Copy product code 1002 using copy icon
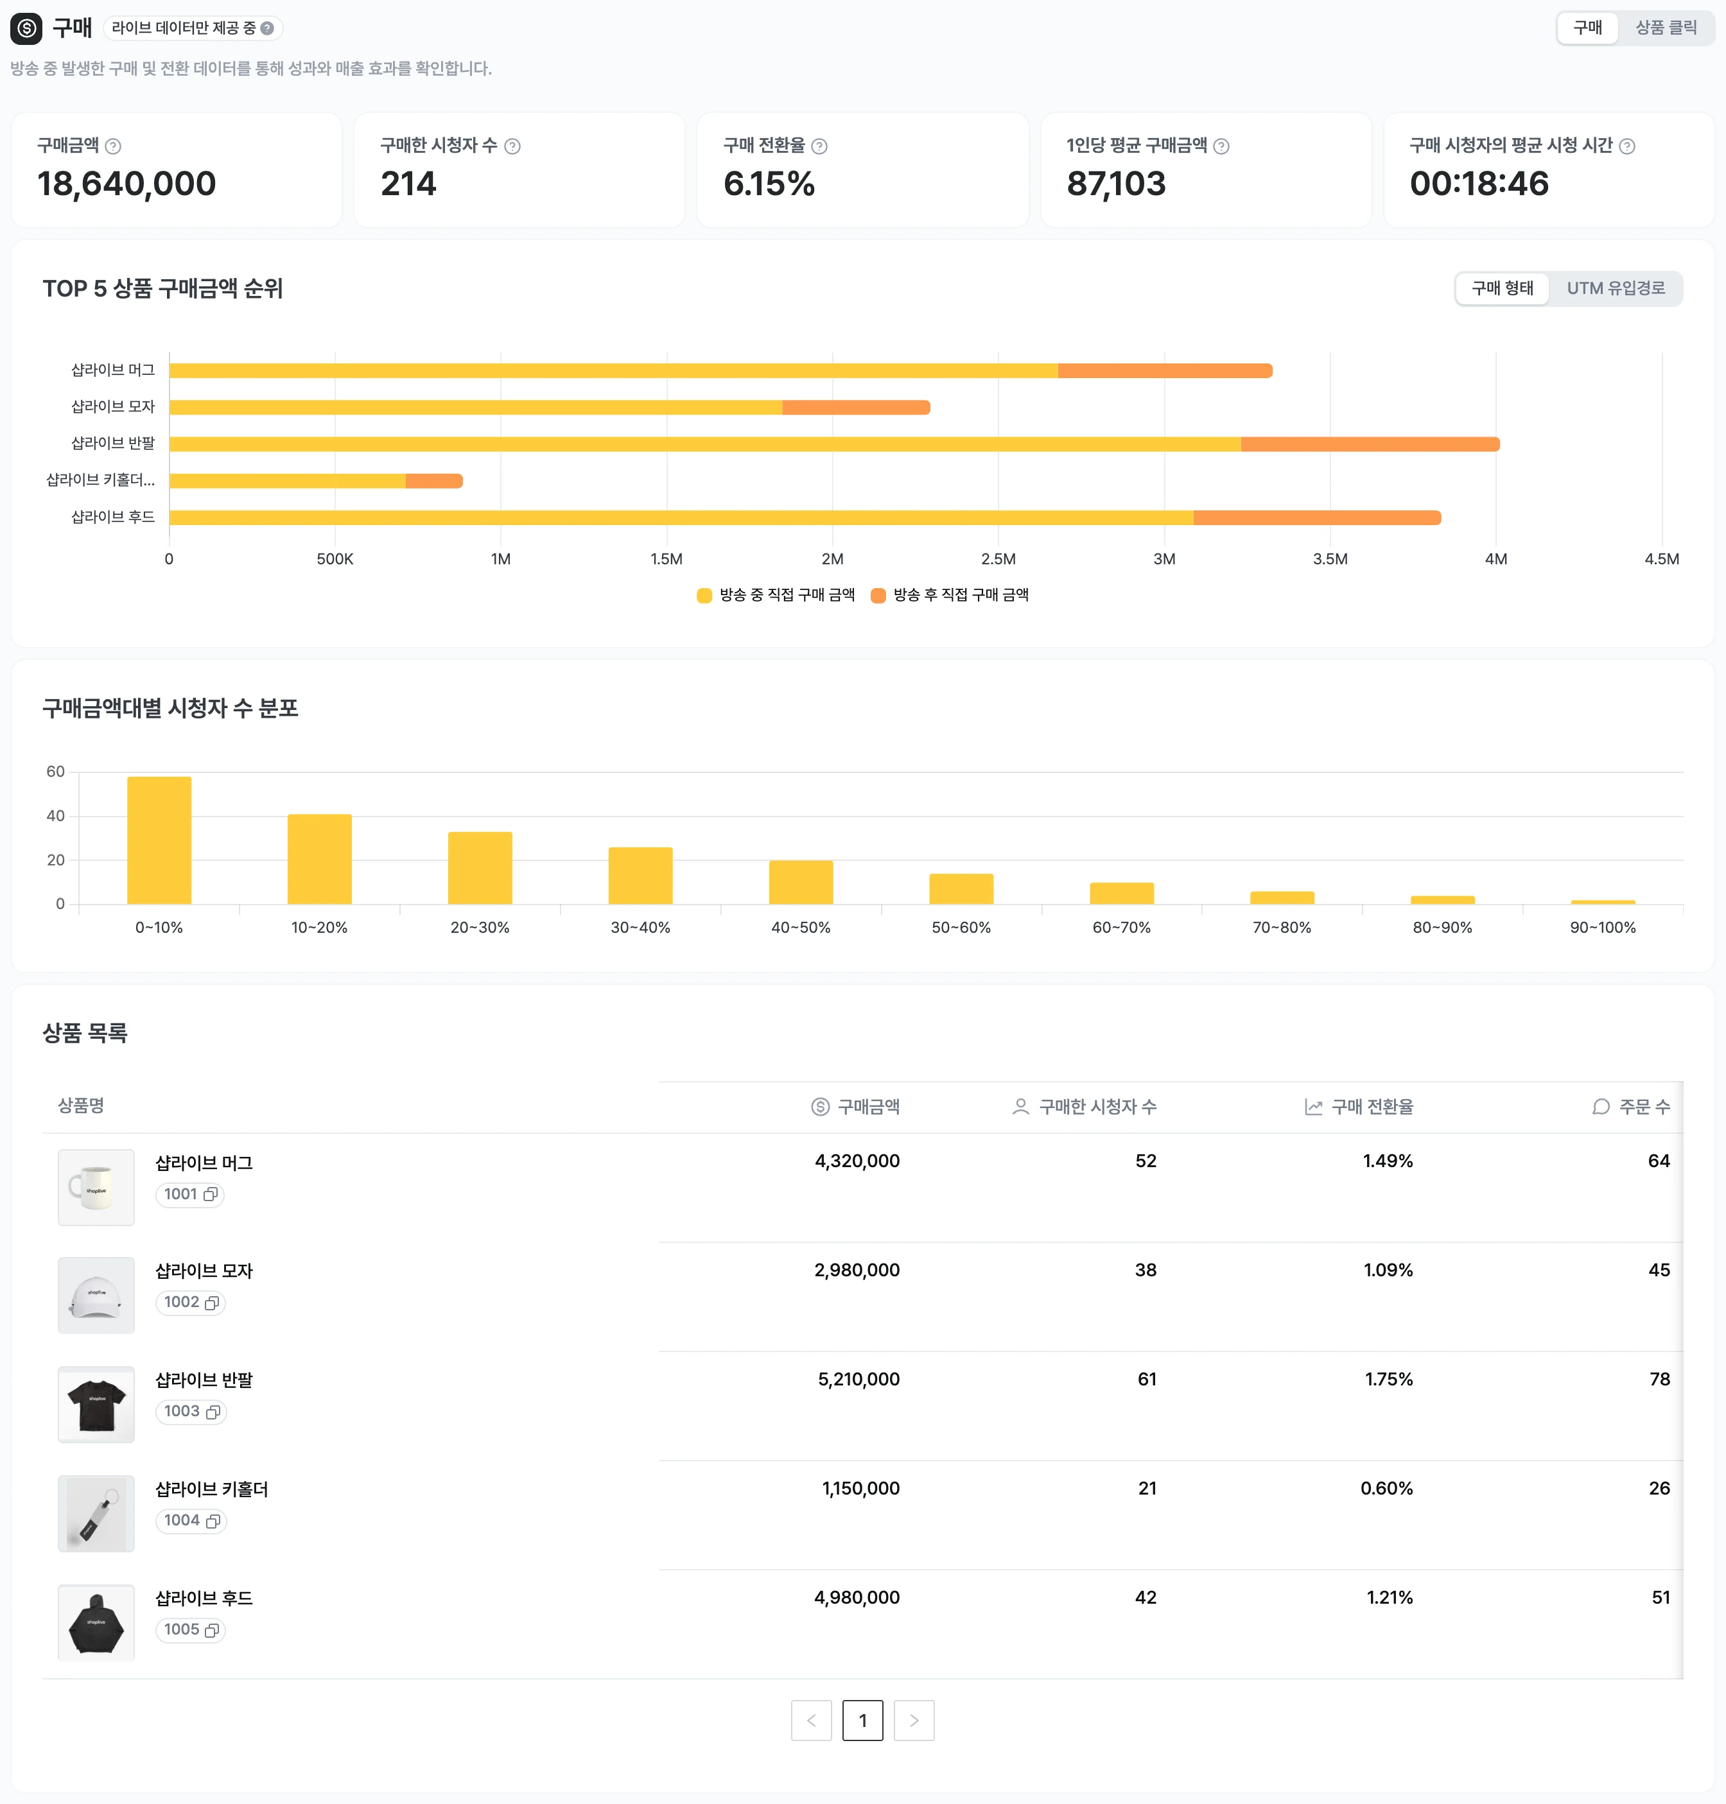The image size is (1726, 1804). (212, 1303)
